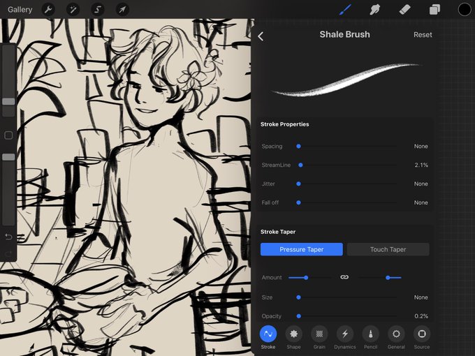Select the Eraser tool
The image size is (475, 356).
pyautogui.click(x=404, y=10)
